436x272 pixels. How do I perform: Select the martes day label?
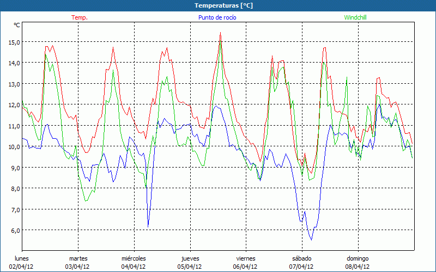78,258
